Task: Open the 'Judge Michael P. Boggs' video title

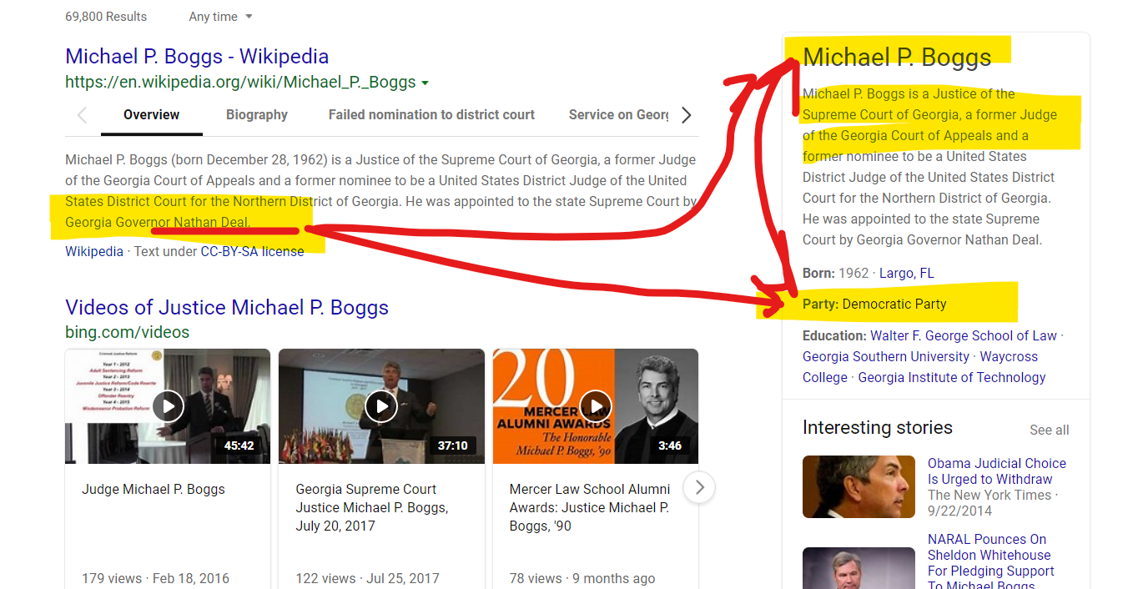Action: pos(154,490)
